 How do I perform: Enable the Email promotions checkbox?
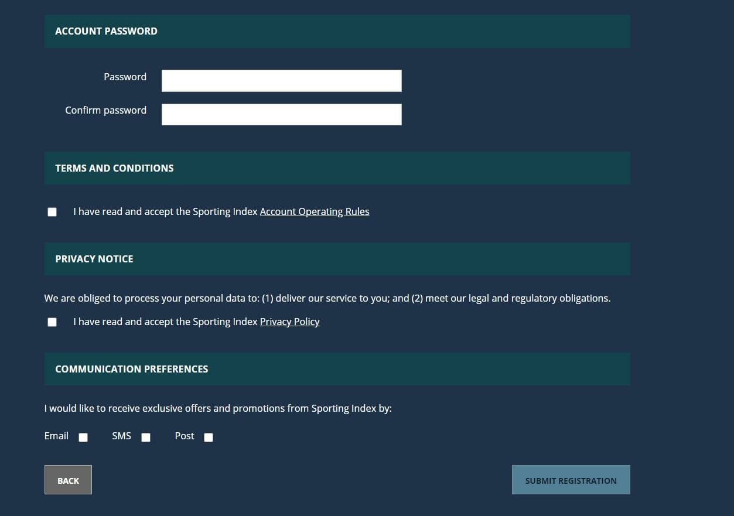pyautogui.click(x=83, y=438)
